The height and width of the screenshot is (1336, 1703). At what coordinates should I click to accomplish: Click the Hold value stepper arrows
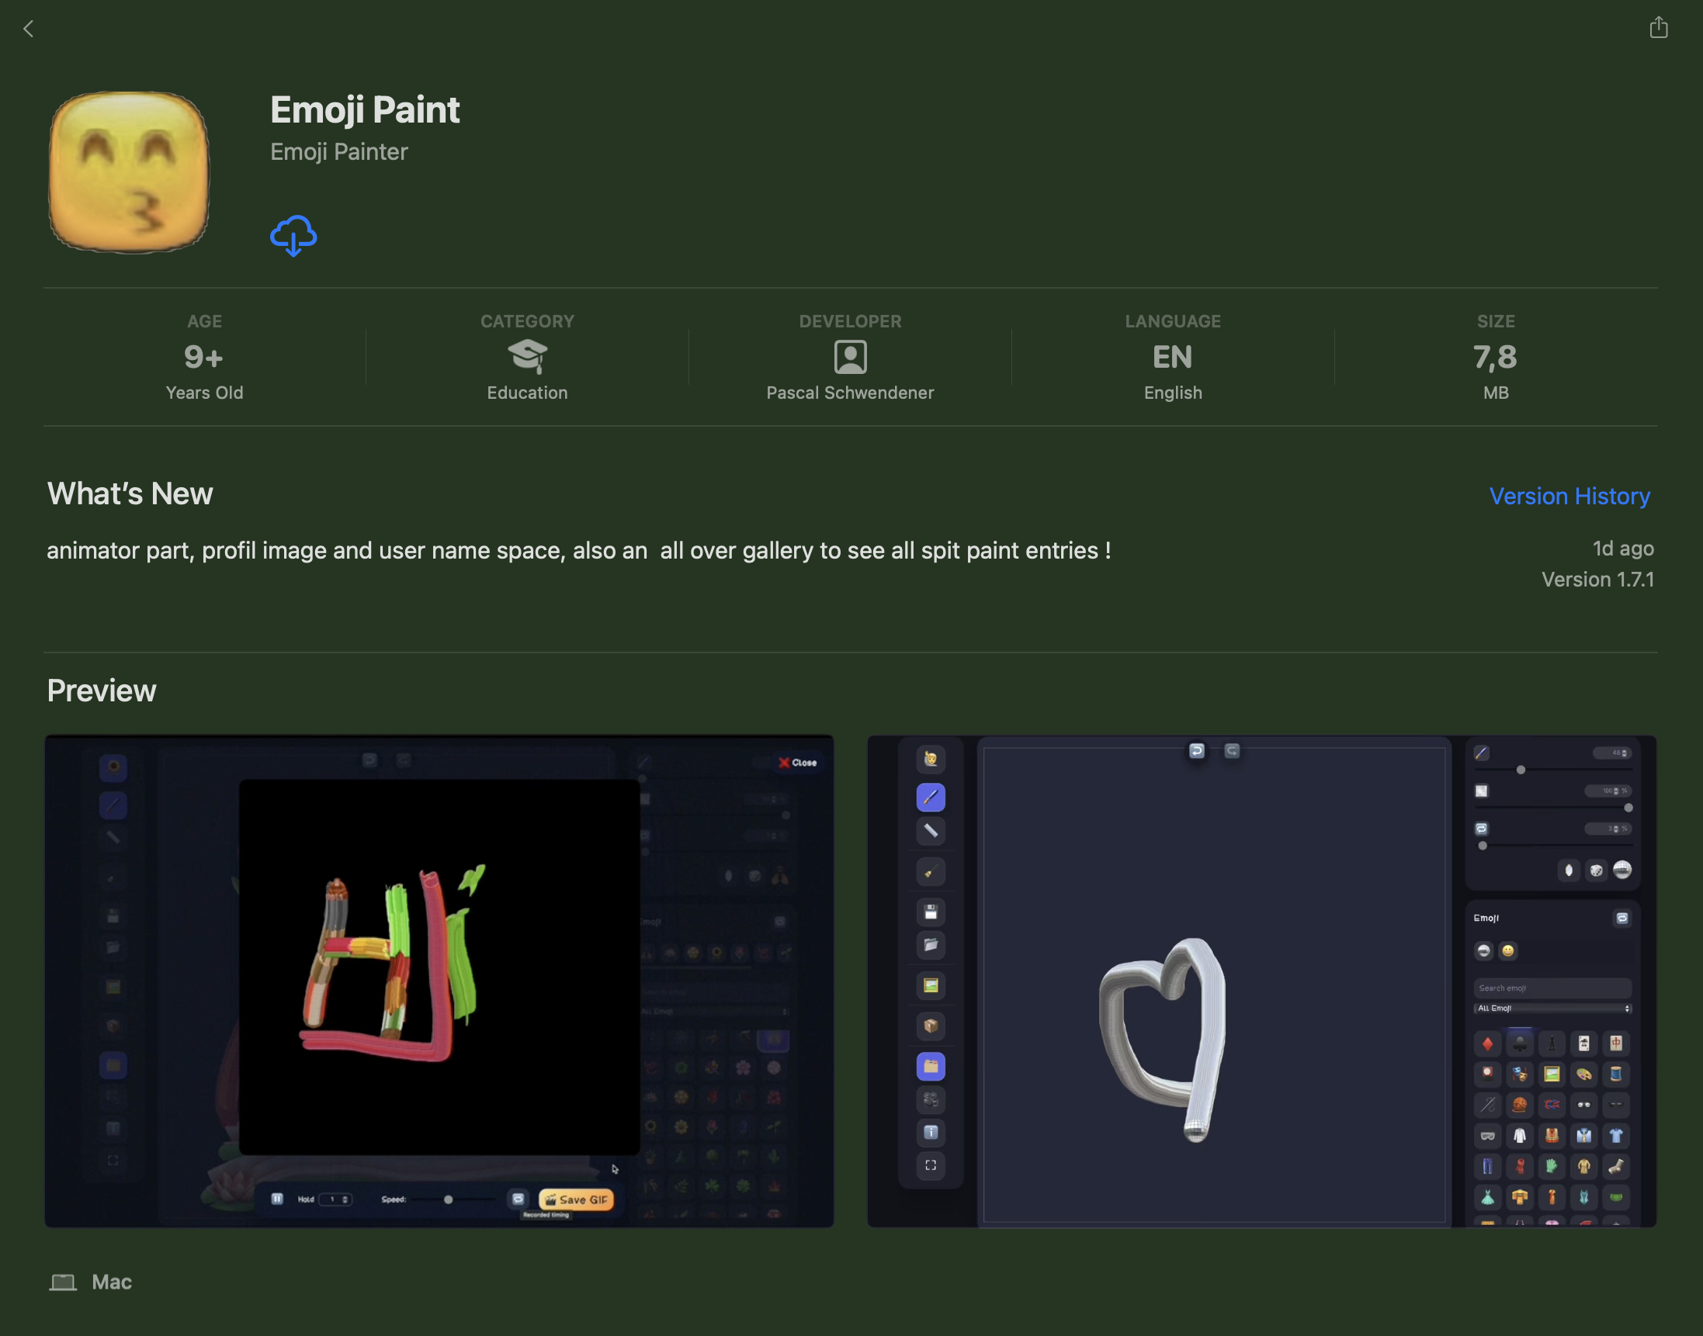pyautogui.click(x=345, y=1199)
